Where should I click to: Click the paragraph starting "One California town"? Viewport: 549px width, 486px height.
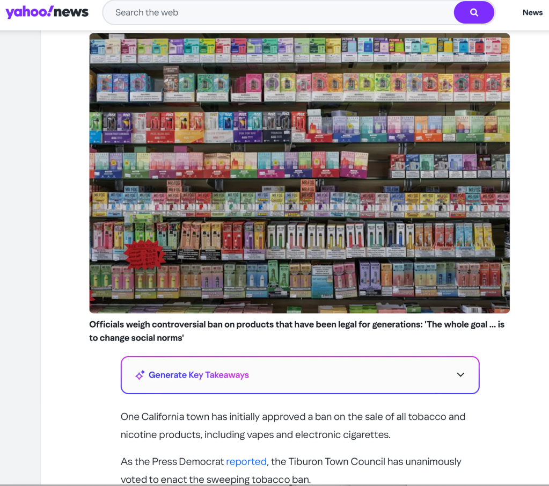[293, 425]
